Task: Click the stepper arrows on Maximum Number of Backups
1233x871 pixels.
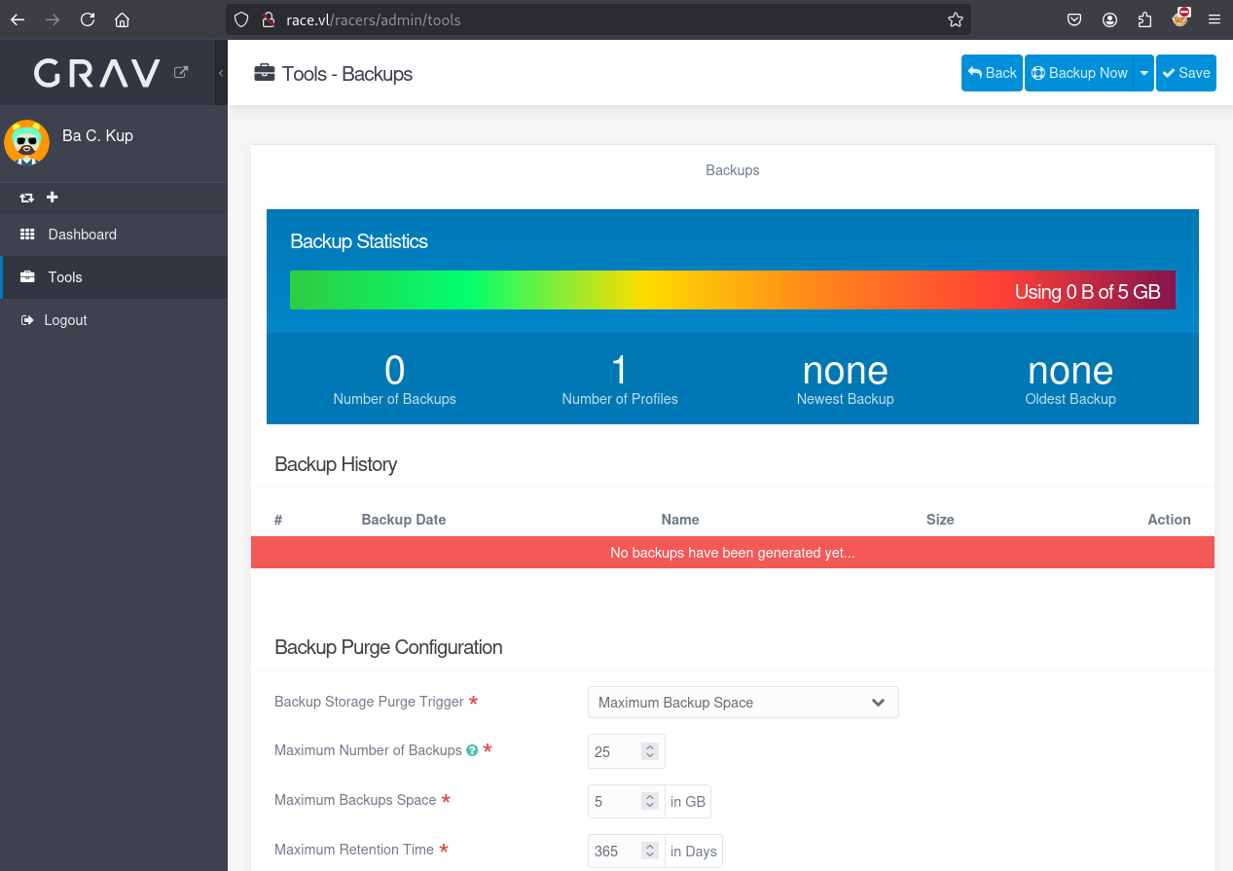Action: point(651,751)
